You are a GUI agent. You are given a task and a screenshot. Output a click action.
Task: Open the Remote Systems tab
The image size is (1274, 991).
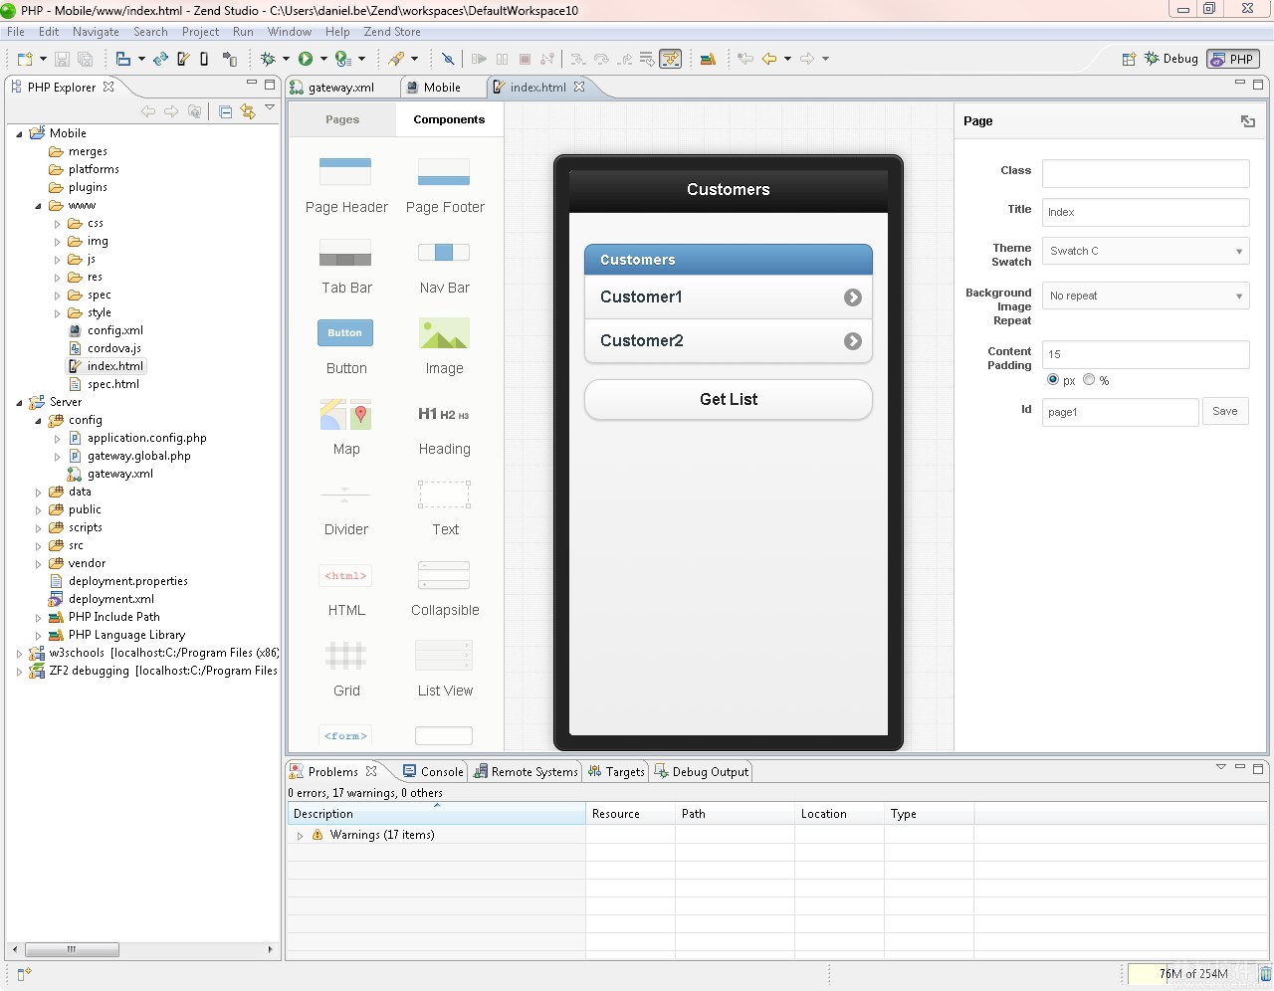[526, 771]
